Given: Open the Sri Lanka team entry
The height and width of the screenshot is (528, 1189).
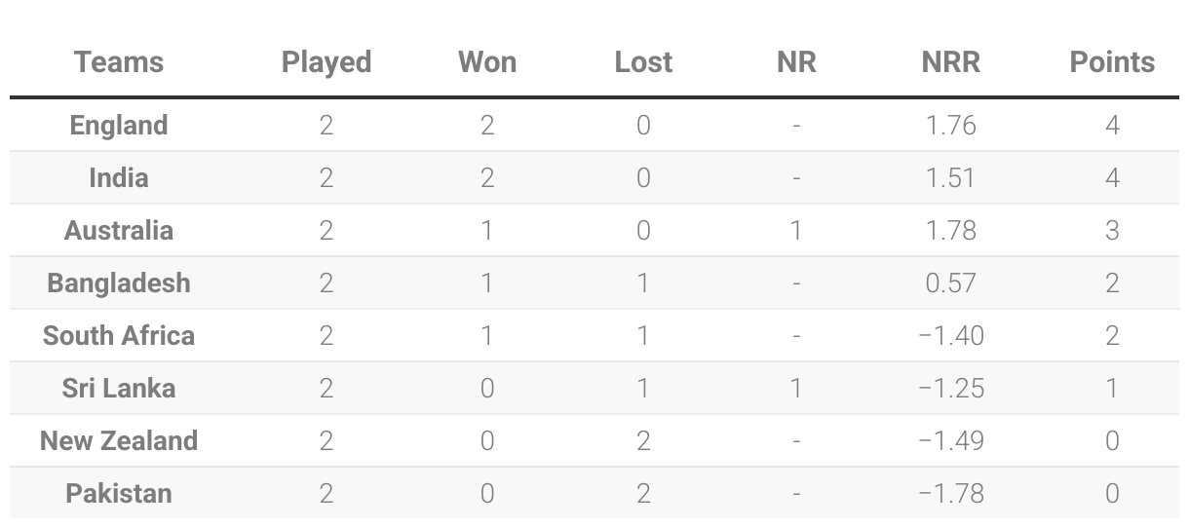Looking at the screenshot, I should click(119, 389).
